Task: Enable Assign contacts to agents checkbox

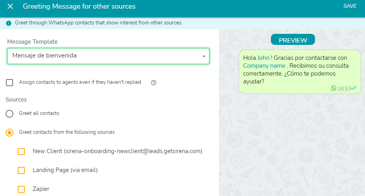Action: tap(9, 82)
